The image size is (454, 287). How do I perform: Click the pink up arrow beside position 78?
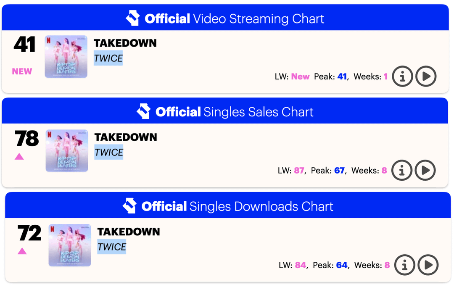click(x=19, y=157)
